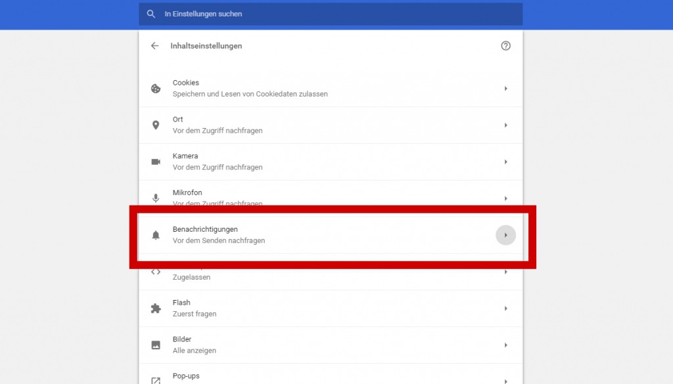This screenshot has width=673, height=384.
Task: Click the Benachrichtigungen bell icon
Action: tap(156, 235)
